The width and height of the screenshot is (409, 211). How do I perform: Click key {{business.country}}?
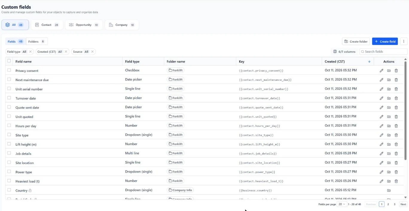[x=255, y=190]
